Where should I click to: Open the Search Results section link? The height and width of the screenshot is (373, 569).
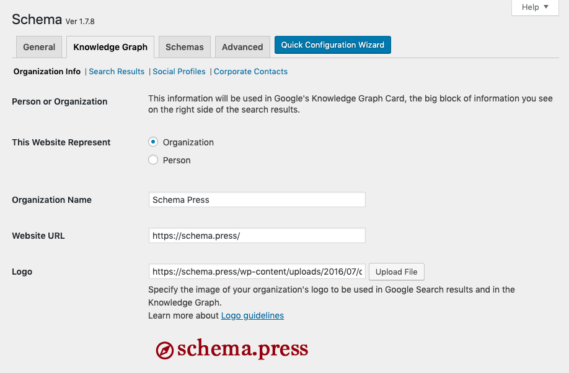[117, 72]
